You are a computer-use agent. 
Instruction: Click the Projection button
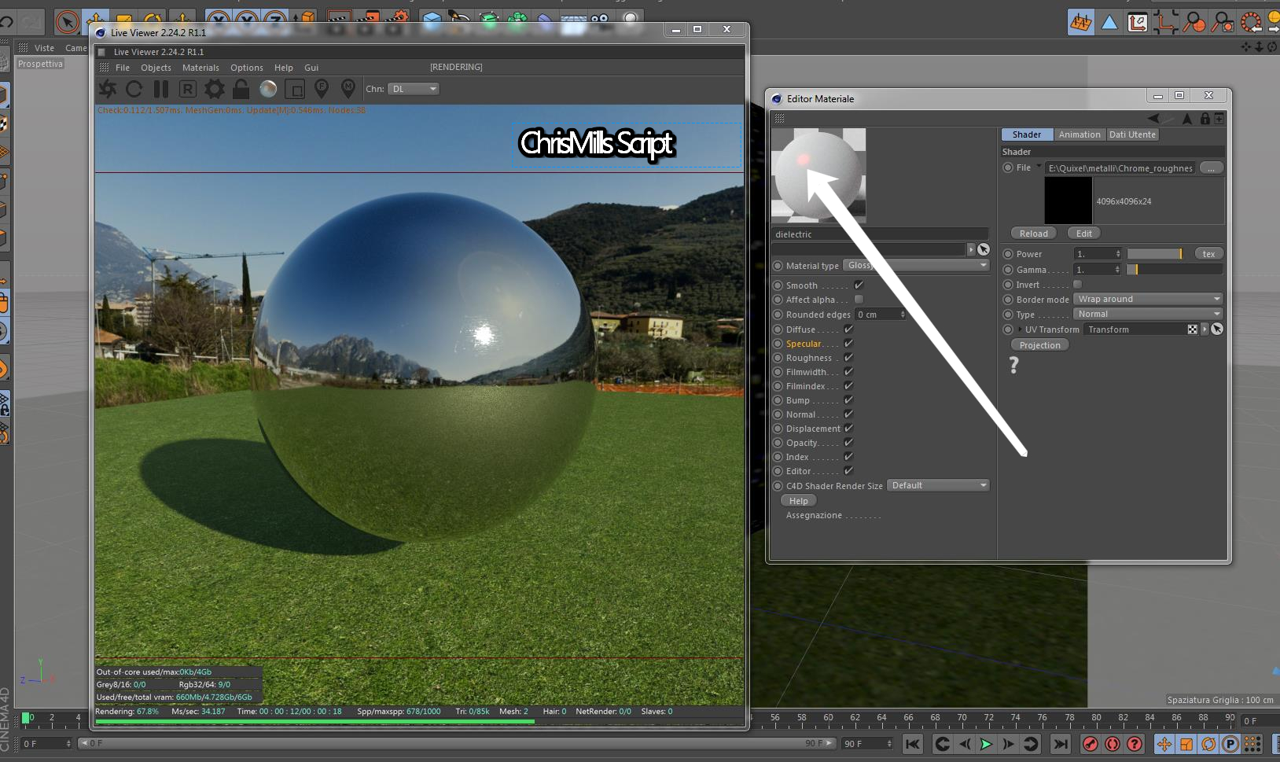coord(1039,345)
